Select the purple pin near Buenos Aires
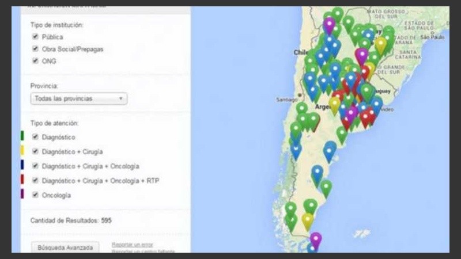 [x=350, y=114]
